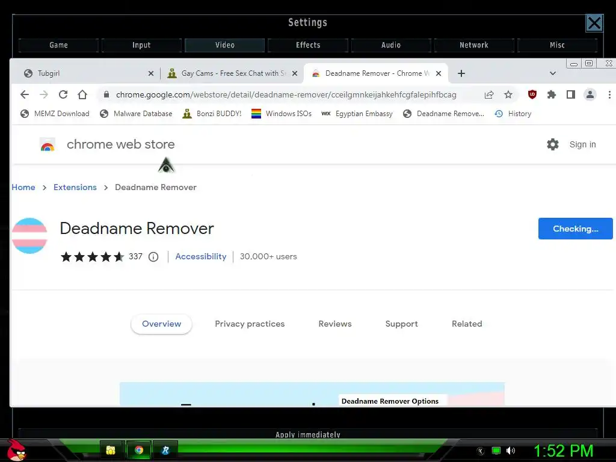Open the Misc tab in Settings window
This screenshot has height=462, width=616.
[557, 45]
